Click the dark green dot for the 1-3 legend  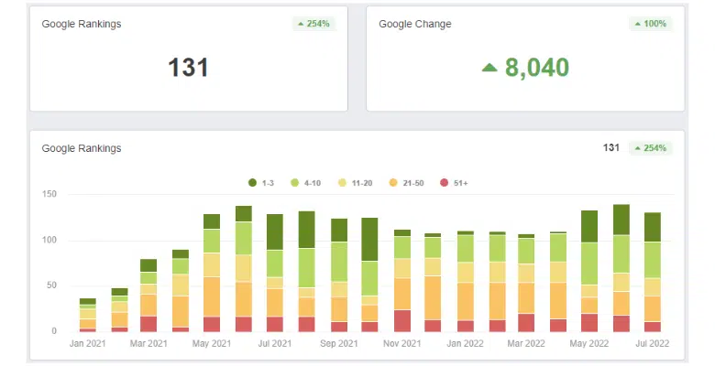(253, 183)
